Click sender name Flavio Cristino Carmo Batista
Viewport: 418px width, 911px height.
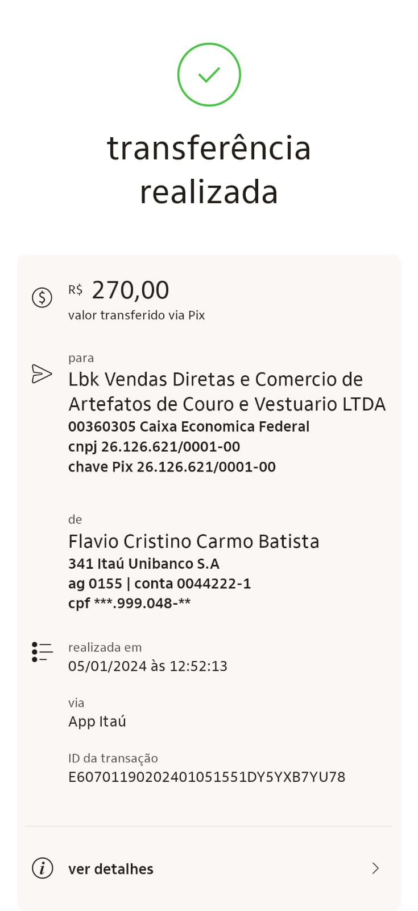193,541
